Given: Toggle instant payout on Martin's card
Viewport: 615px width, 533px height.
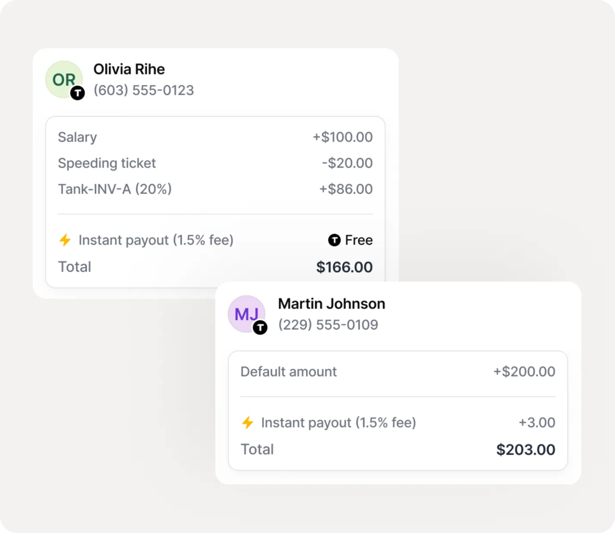Looking at the screenshot, I should (338, 423).
